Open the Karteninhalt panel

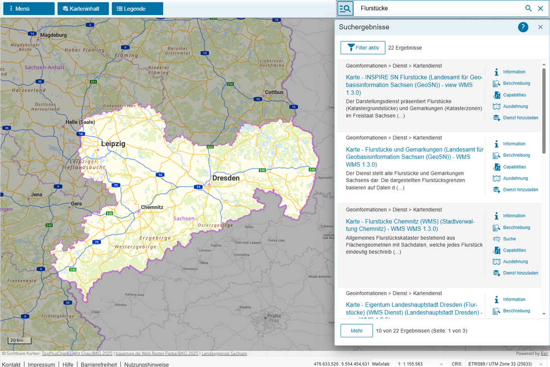tap(83, 9)
